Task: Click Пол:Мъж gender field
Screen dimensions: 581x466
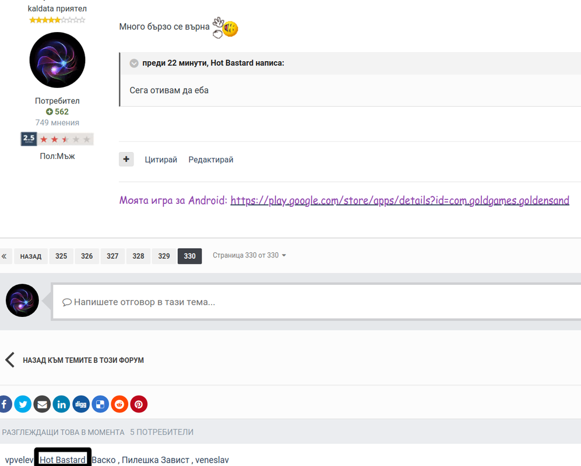Action: click(x=57, y=156)
